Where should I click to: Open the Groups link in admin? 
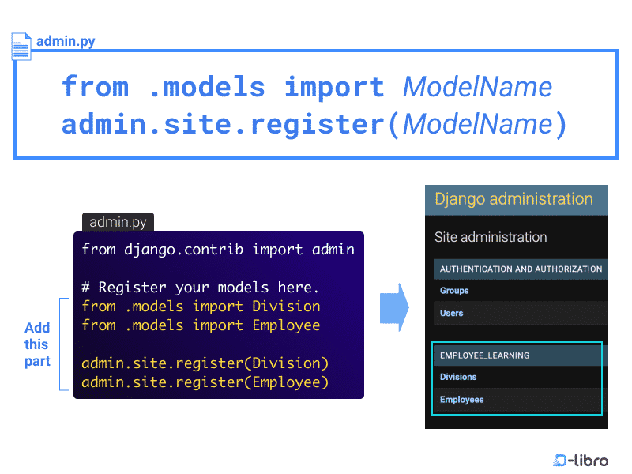454,290
